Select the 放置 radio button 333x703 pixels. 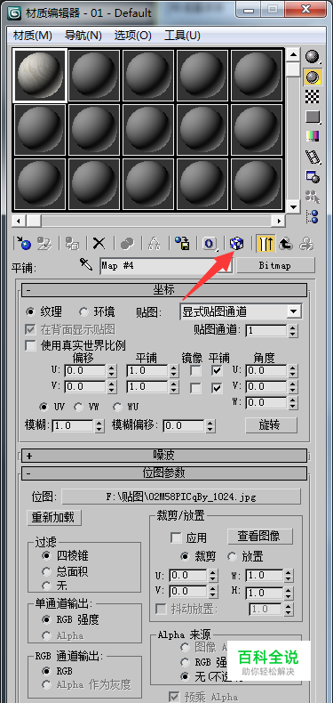tap(232, 557)
